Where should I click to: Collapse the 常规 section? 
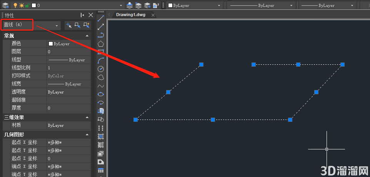(87, 36)
